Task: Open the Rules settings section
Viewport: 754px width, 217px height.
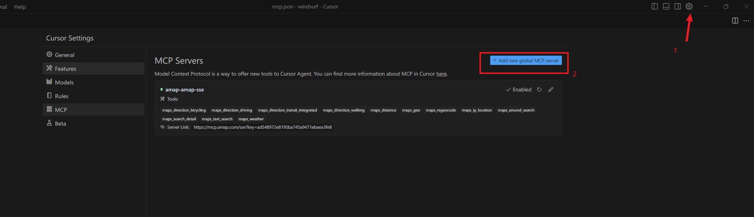Action: click(x=93, y=96)
